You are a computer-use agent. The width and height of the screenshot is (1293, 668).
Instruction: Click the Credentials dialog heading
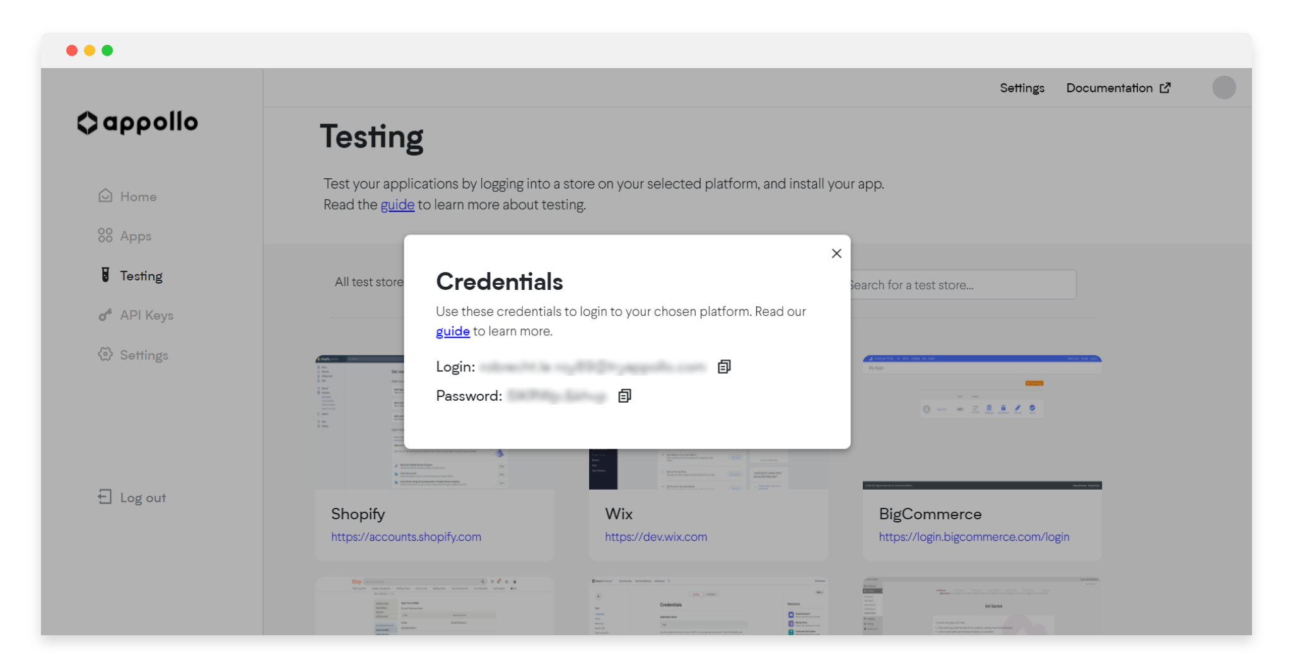click(x=500, y=282)
